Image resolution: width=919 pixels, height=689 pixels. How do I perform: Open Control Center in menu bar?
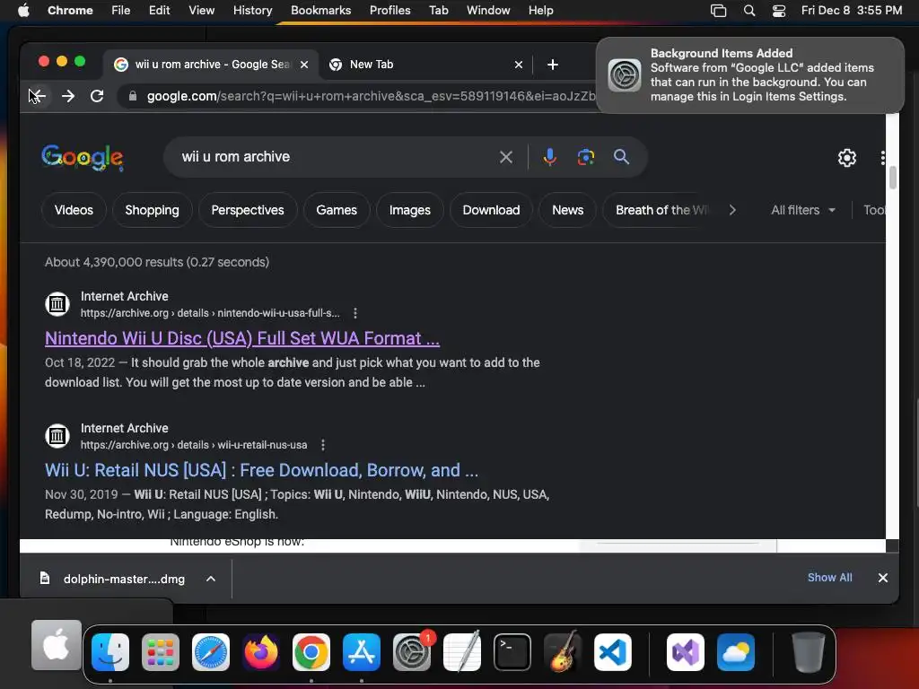coord(779,11)
